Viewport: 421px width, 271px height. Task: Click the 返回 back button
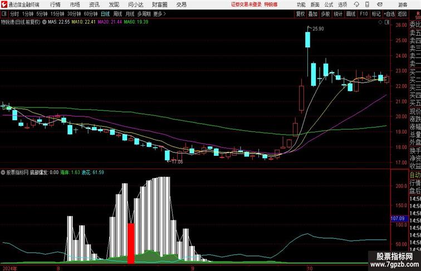402,14
